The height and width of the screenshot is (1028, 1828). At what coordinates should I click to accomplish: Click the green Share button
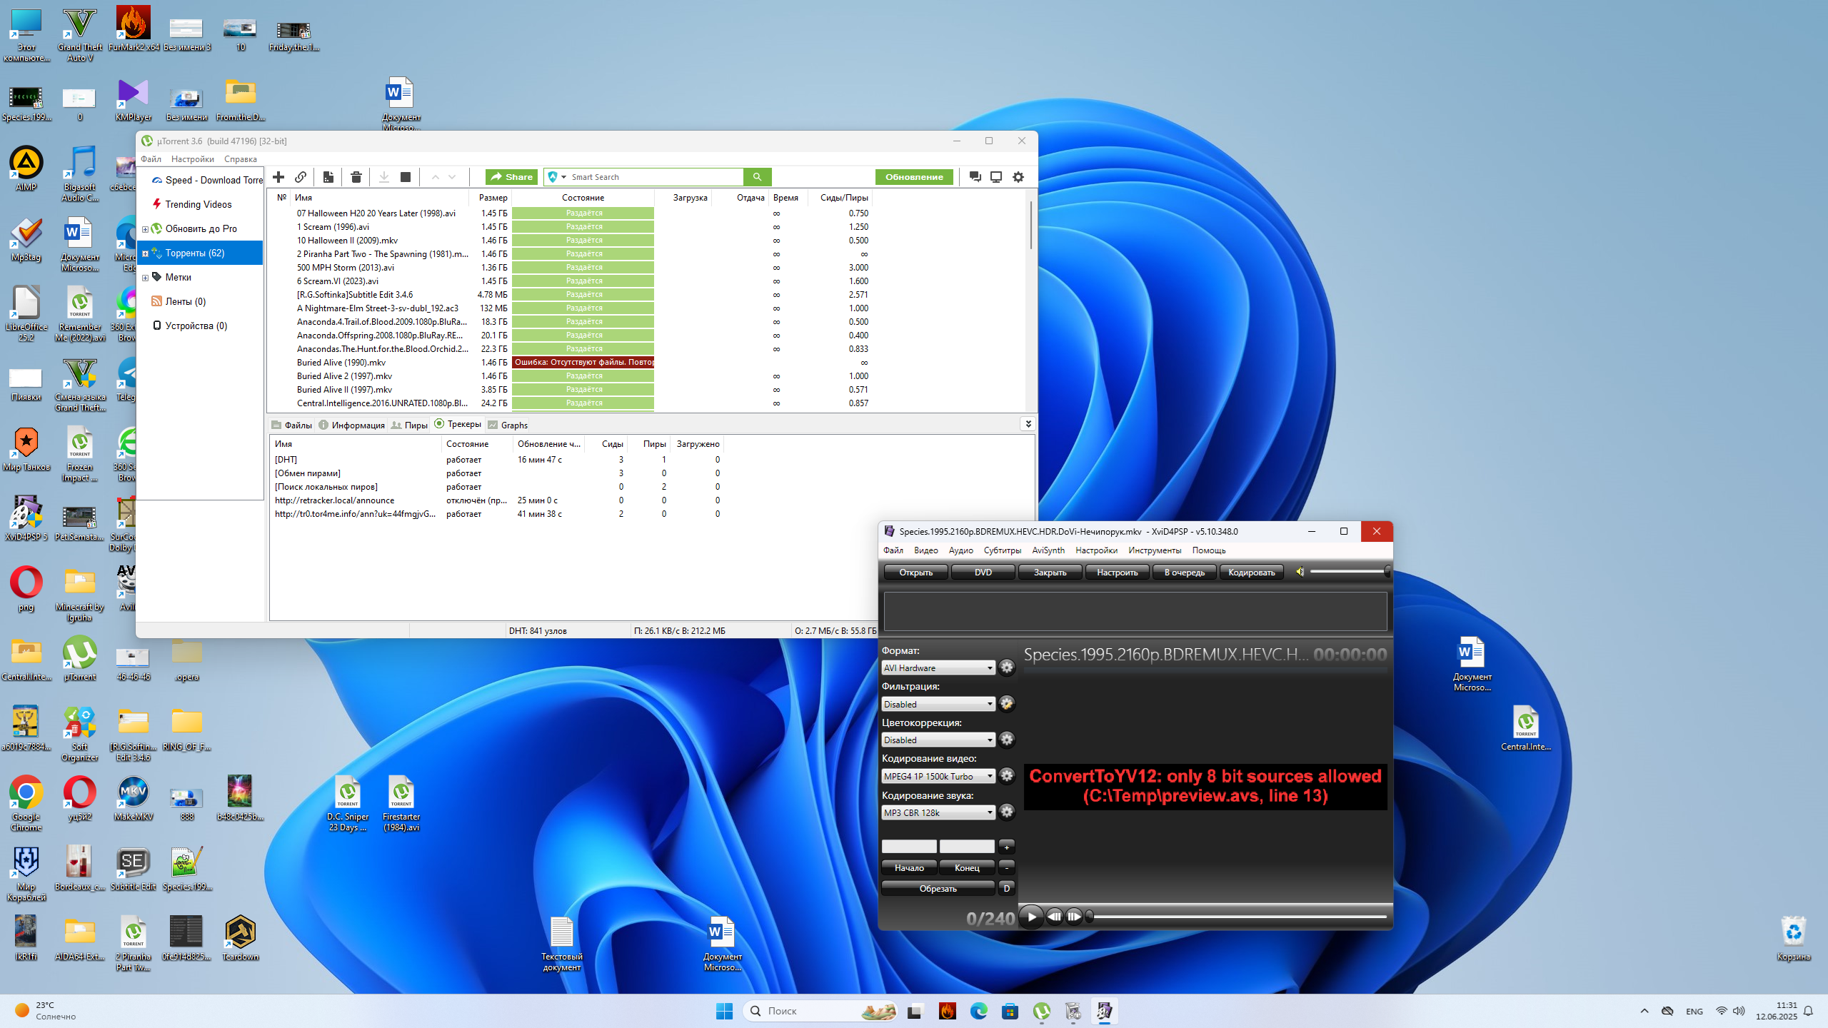[511, 177]
